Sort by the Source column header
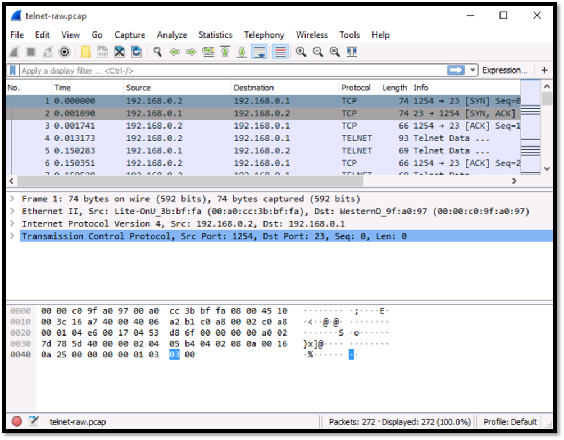This screenshot has width=564, height=440. coord(178,88)
